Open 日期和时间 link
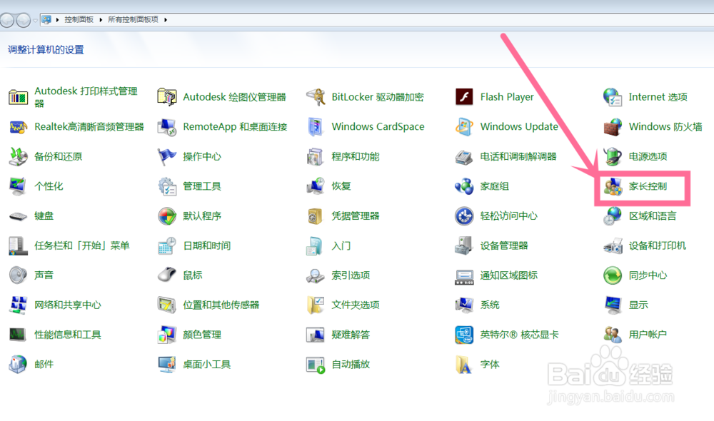The height and width of the screenshot is (421, 714). tap(207, 245)
